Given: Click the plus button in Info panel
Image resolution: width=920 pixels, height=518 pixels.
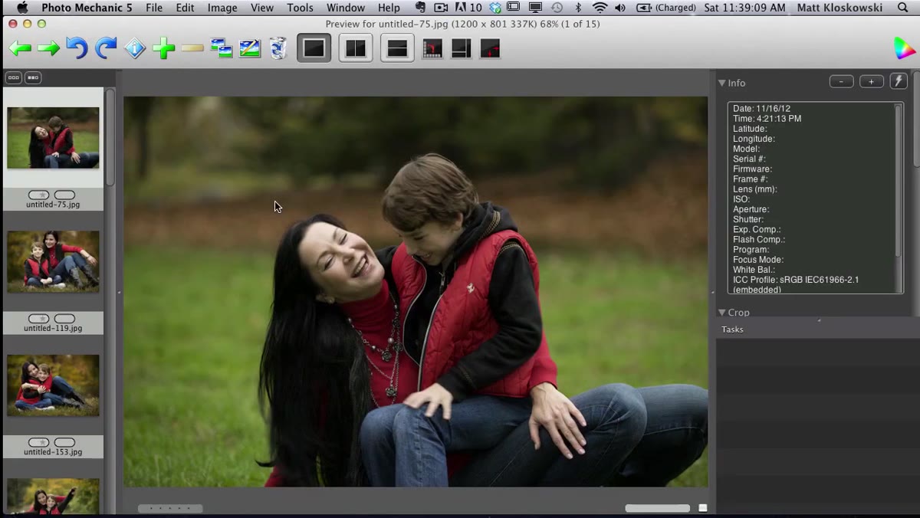Looking at the screenshot, I should 872,81.
